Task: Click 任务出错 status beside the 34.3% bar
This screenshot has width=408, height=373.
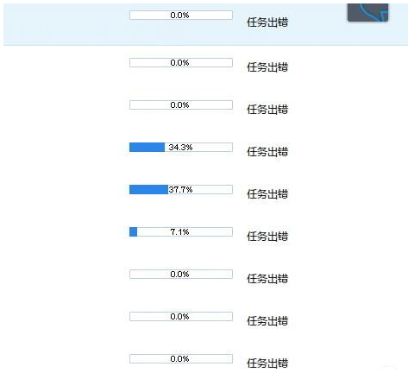Action: 267,151
